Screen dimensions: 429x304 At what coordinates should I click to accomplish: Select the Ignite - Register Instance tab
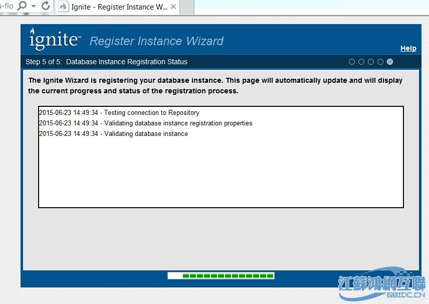point(118,7)
